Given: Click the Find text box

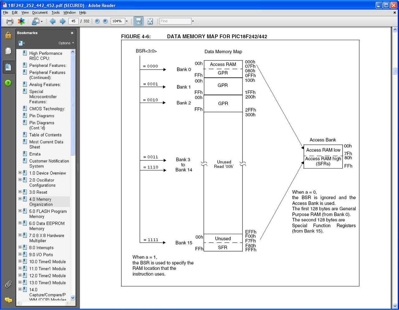Looking at the screenshot, I should [175, 21].
